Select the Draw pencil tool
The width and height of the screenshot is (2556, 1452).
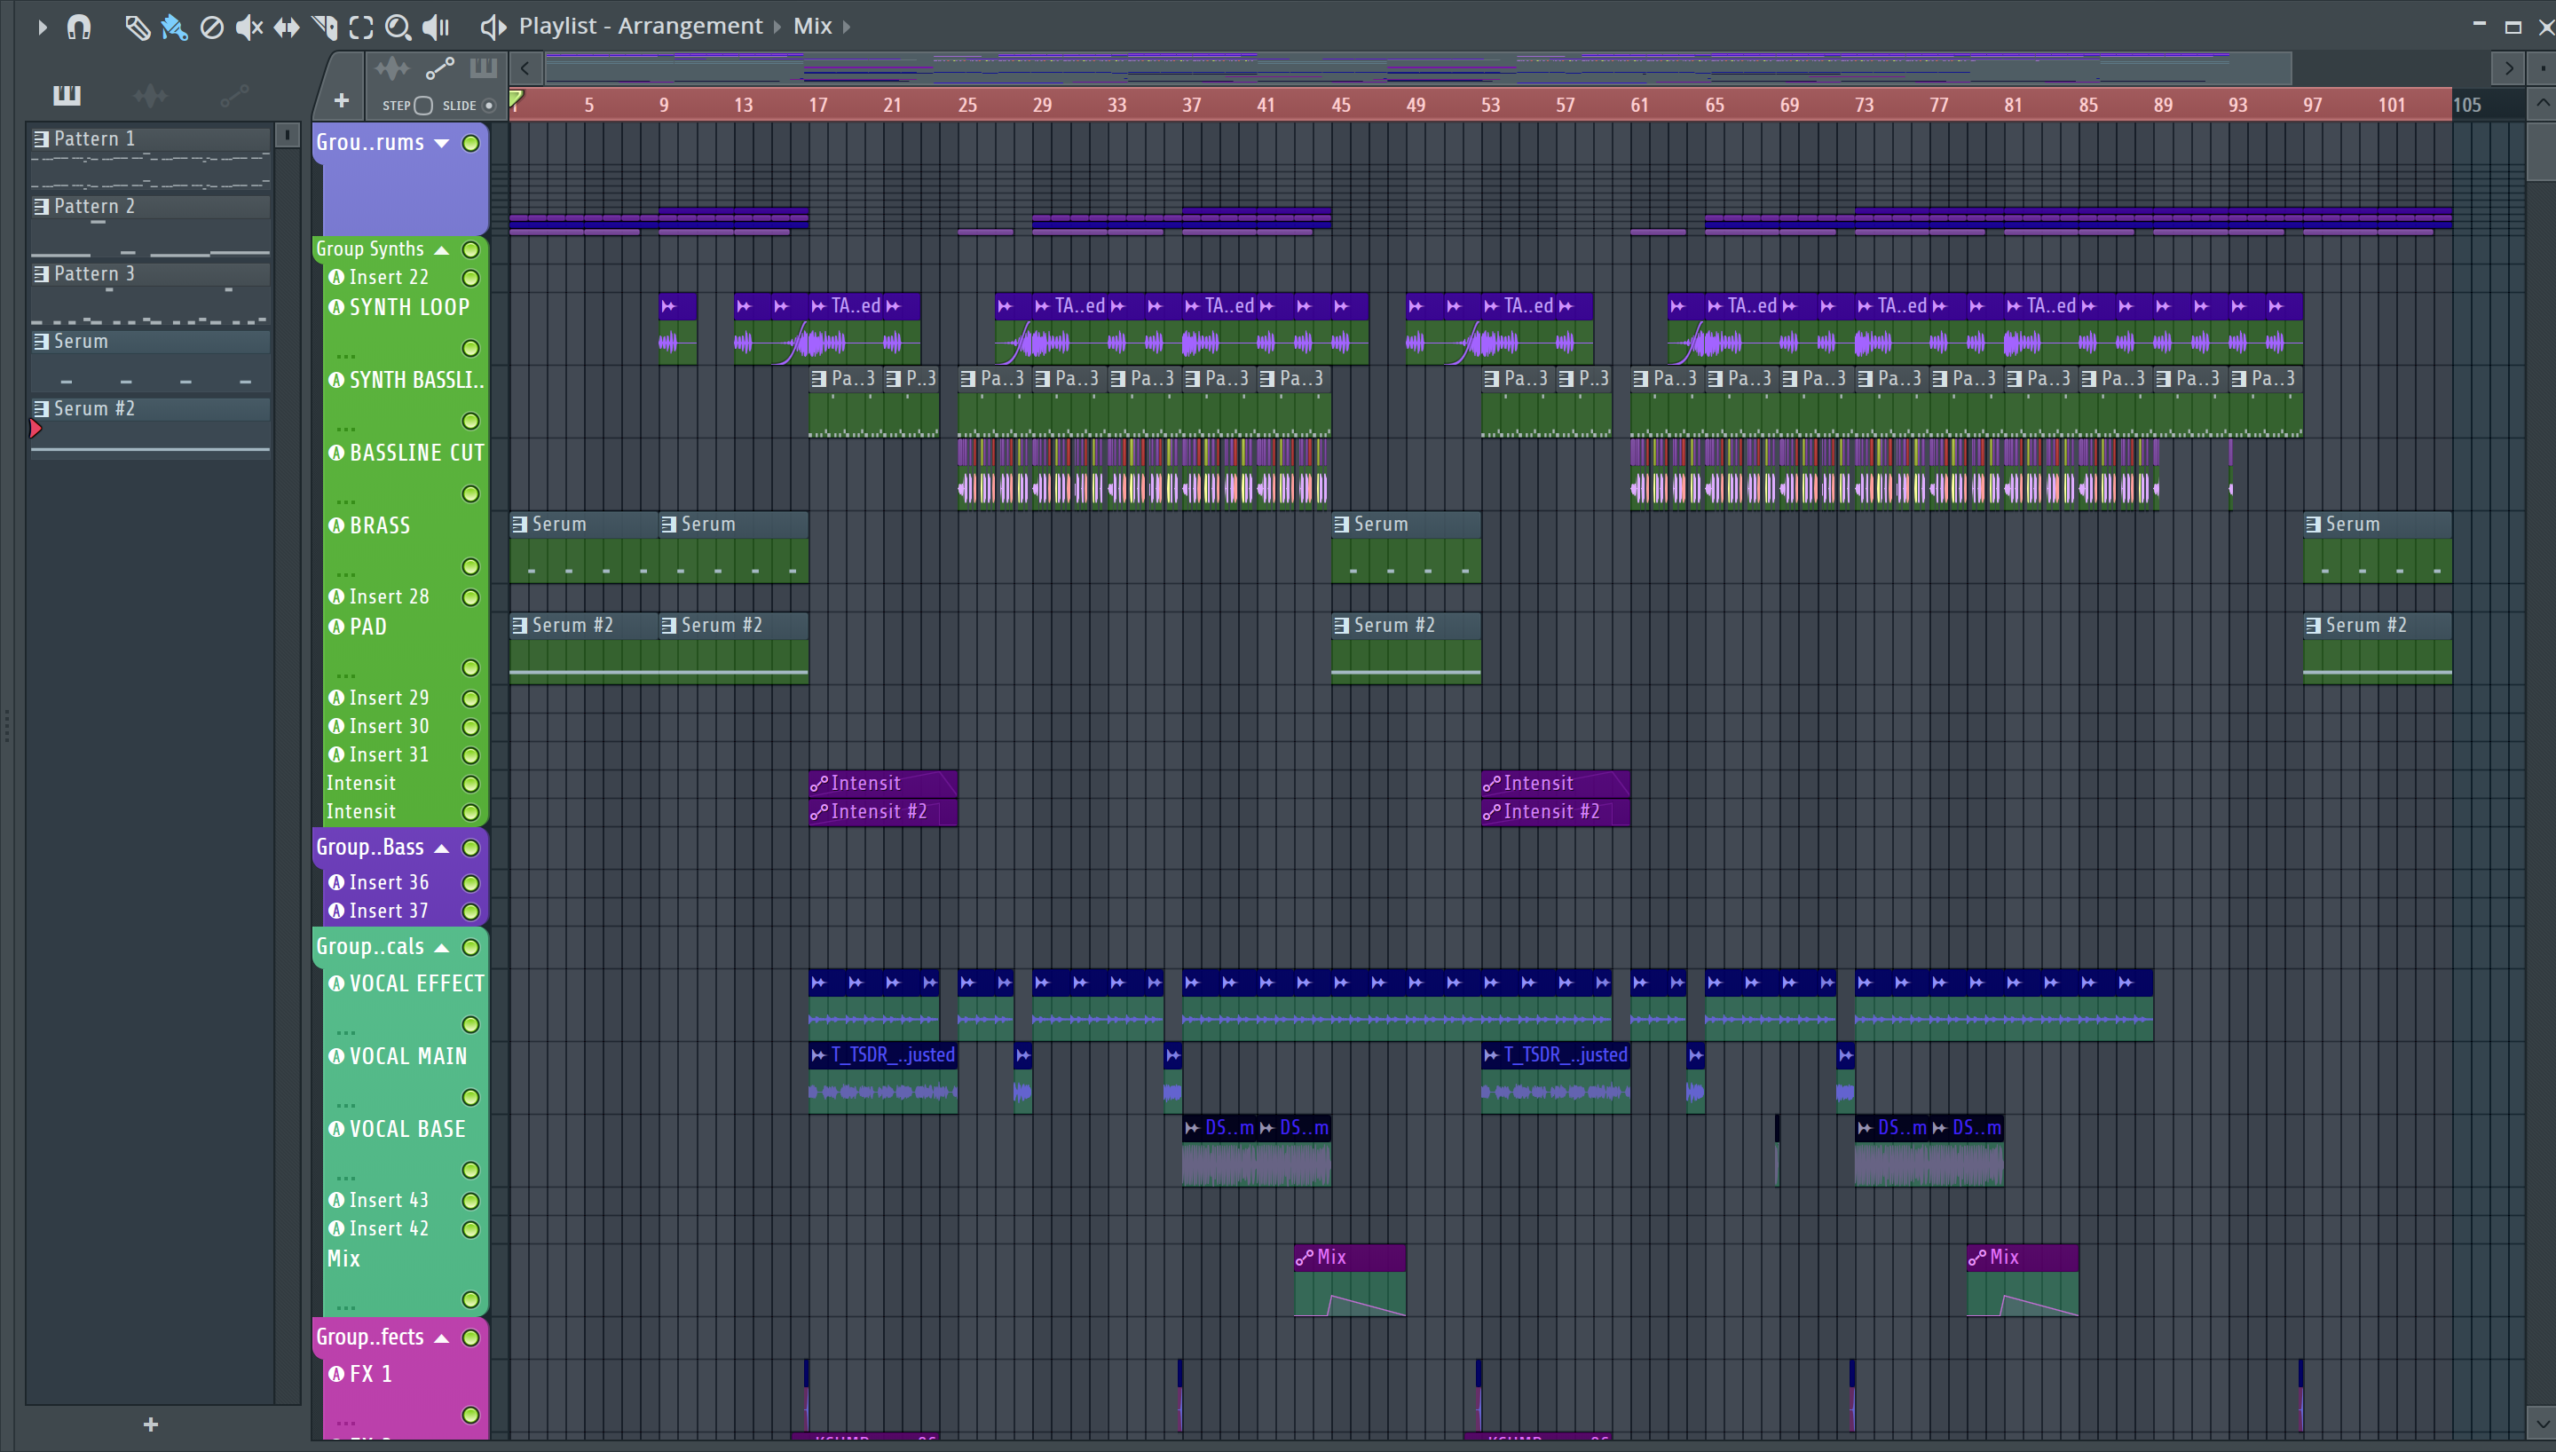(x=138, y=27)
